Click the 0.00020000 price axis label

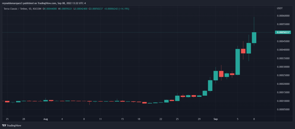283,84
